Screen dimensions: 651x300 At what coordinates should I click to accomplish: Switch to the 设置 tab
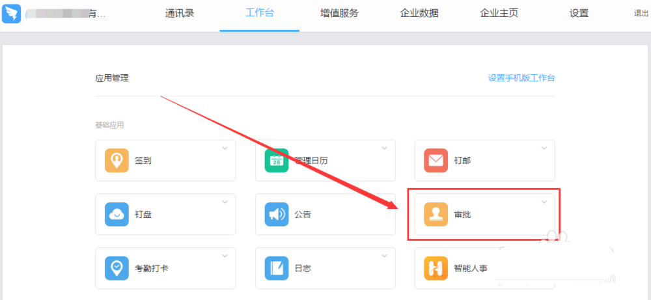[x=579, y=13]
